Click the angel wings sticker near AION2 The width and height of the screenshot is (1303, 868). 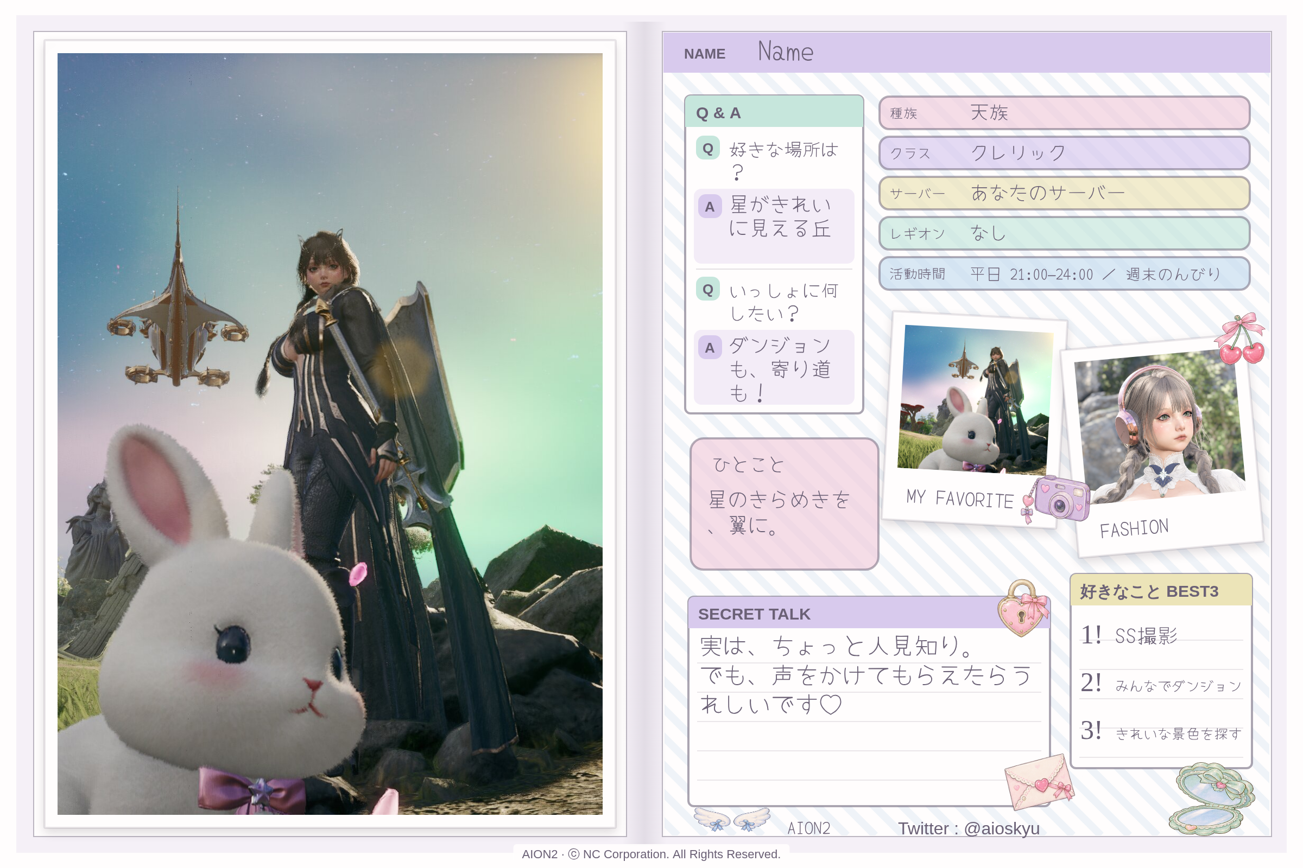[732, 819]
